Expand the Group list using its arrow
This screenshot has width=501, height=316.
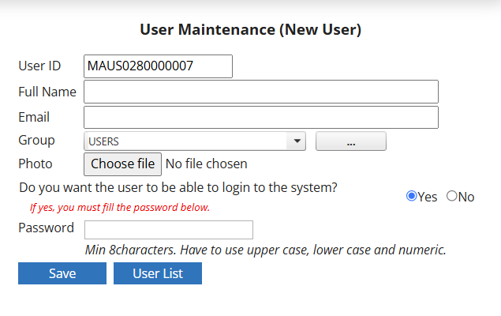pos(297,141)
